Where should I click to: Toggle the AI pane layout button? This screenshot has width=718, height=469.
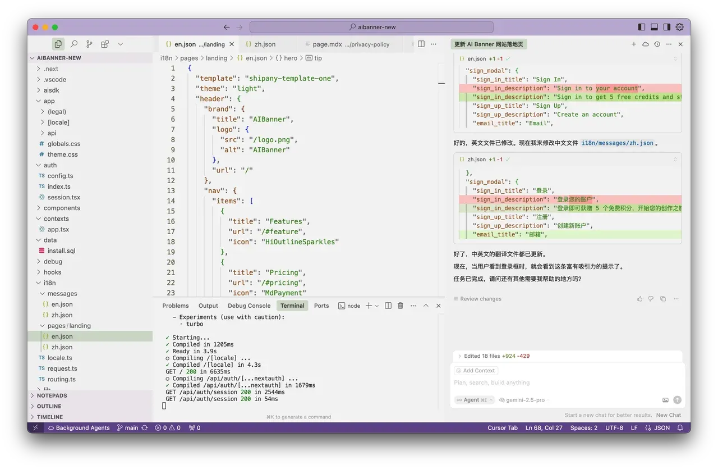[667, 27]
